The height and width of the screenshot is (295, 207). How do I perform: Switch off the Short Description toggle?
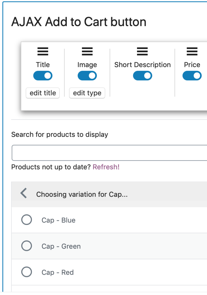143,76
